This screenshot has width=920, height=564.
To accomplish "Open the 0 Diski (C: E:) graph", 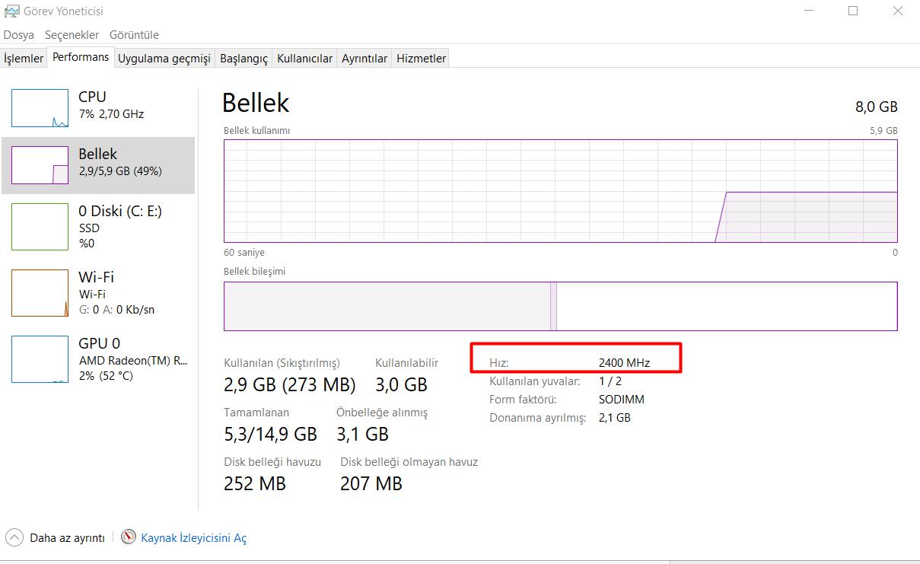I will (40, 226).
